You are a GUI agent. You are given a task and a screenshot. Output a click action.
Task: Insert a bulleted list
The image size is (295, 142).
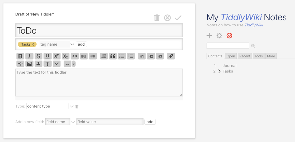click(122, 56)
